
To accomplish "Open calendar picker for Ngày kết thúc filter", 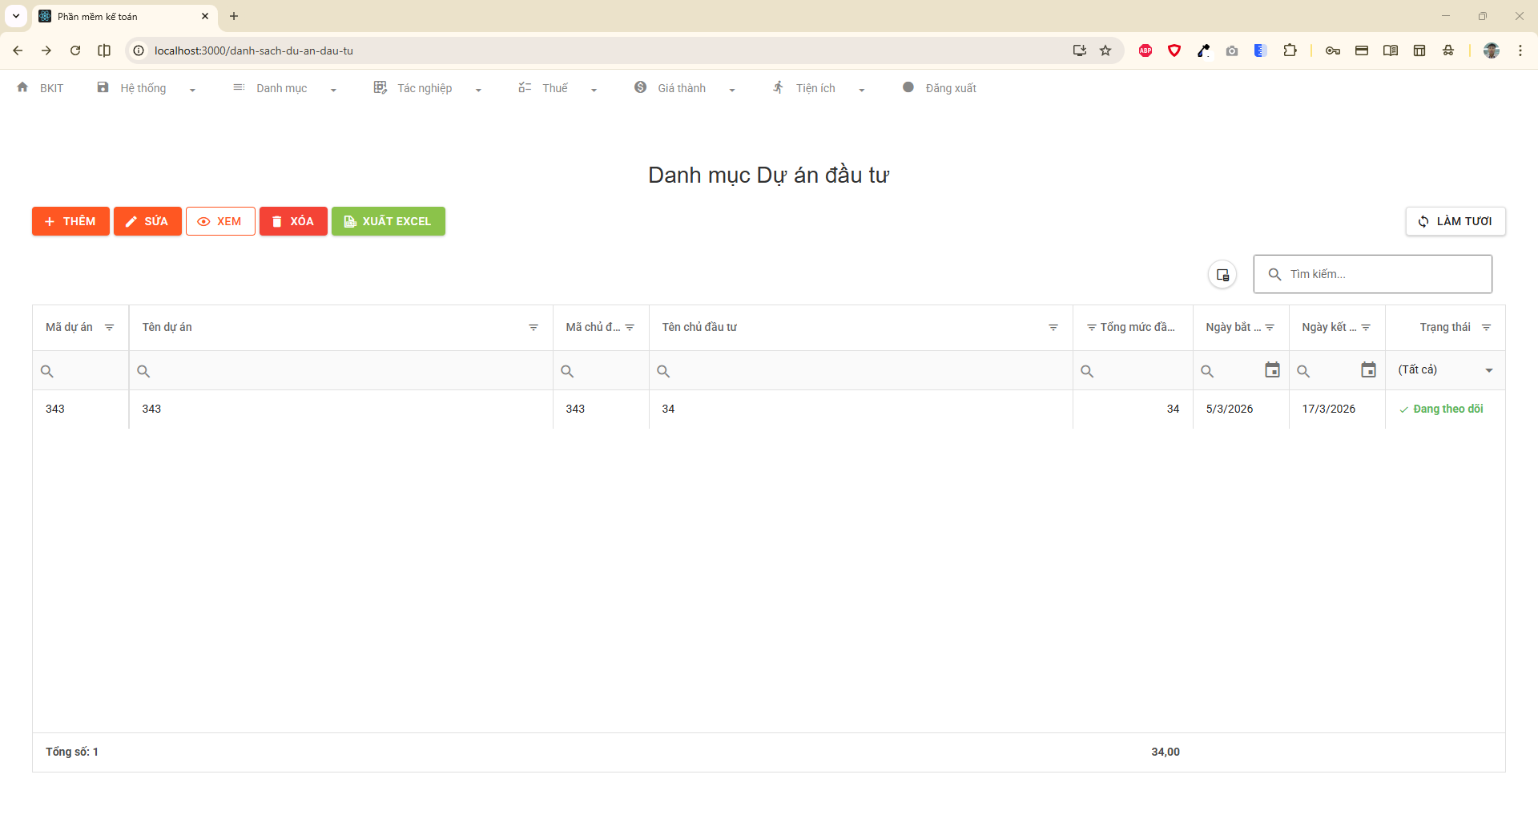I will (x=1368, y=370).
